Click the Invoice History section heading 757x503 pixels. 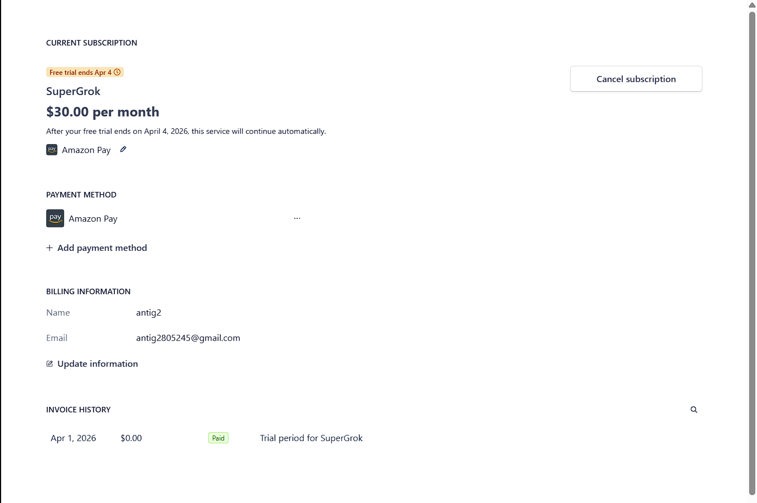(x=78, y=410)
